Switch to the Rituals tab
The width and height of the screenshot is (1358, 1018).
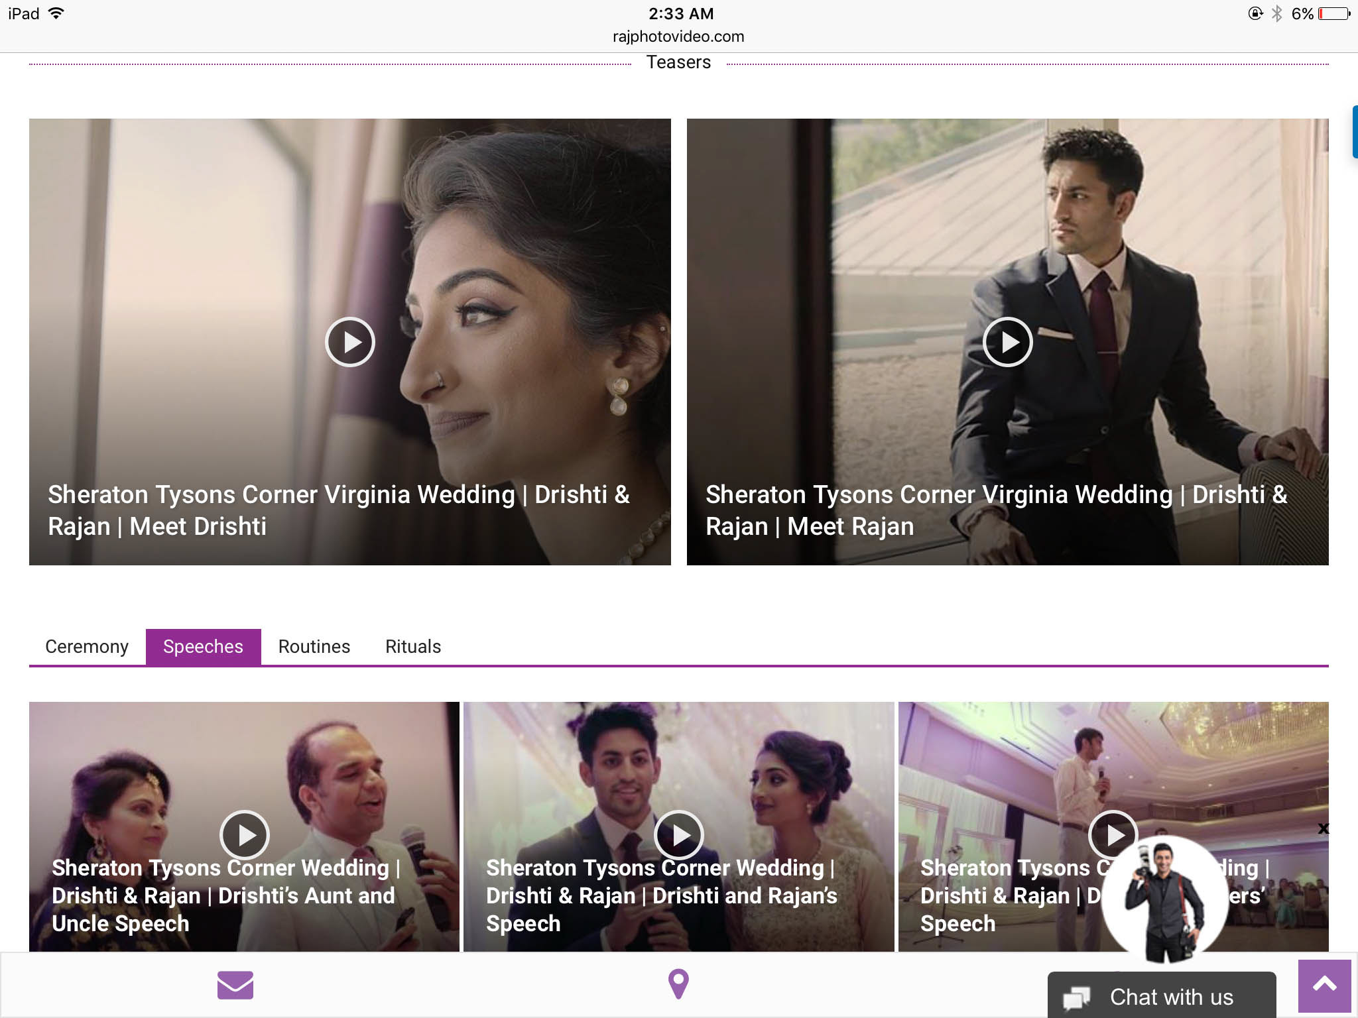(413, 647)
